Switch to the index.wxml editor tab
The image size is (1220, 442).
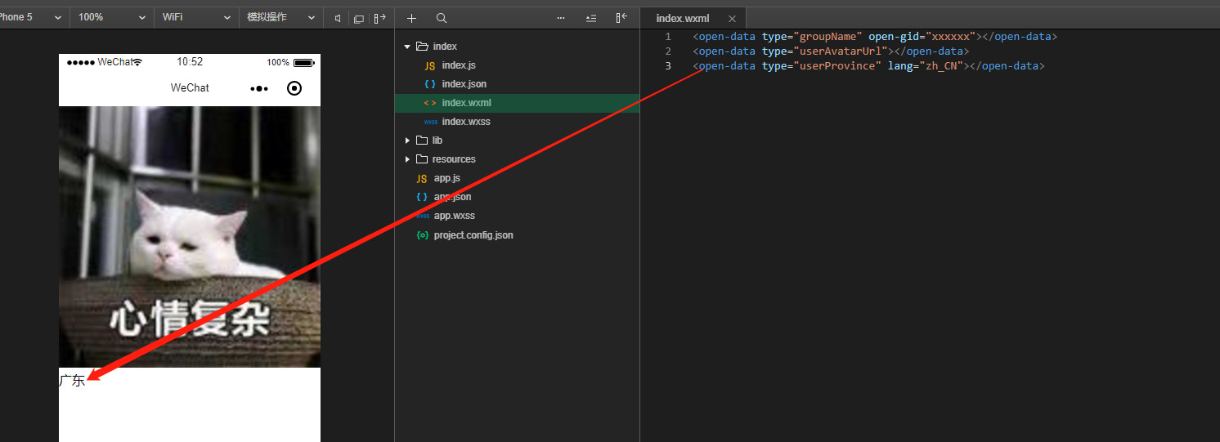point(683,18)
